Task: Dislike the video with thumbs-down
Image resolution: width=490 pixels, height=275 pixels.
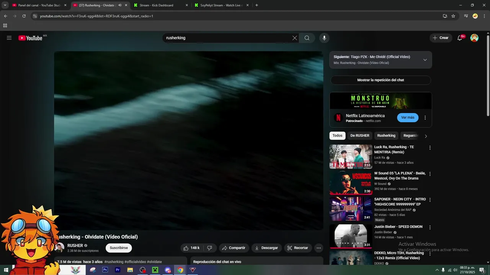Action: (209, 248)
